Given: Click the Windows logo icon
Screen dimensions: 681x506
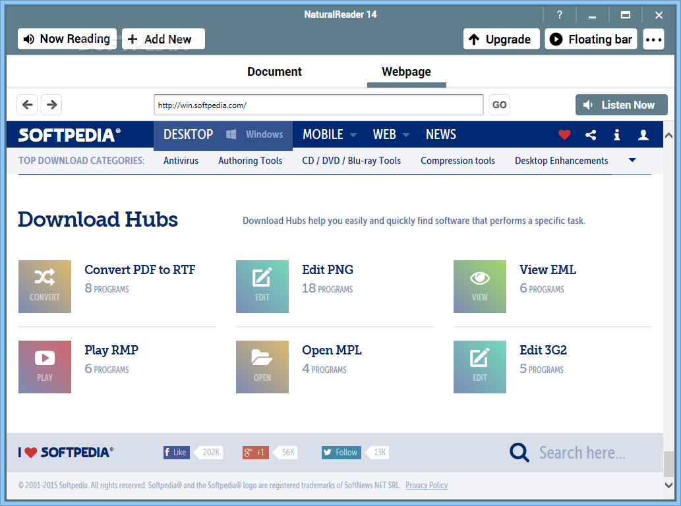Looking at the screenshot, I should click(x=231, y=134).
